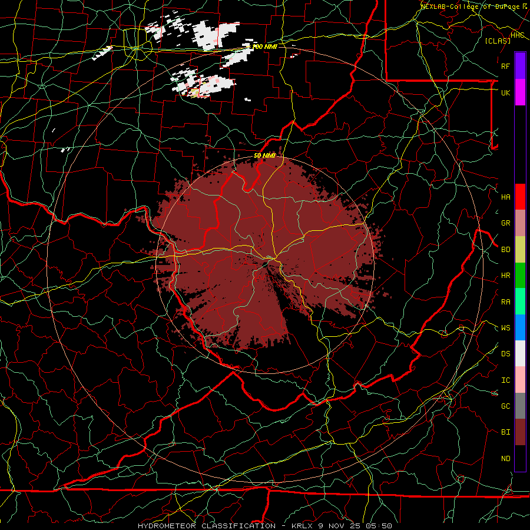Image resolution: width=530 pixels, height=530 pixels.
Task: Click the HYDROMETEOR CLASSIFICATION title caption
Action: (207, 526)
